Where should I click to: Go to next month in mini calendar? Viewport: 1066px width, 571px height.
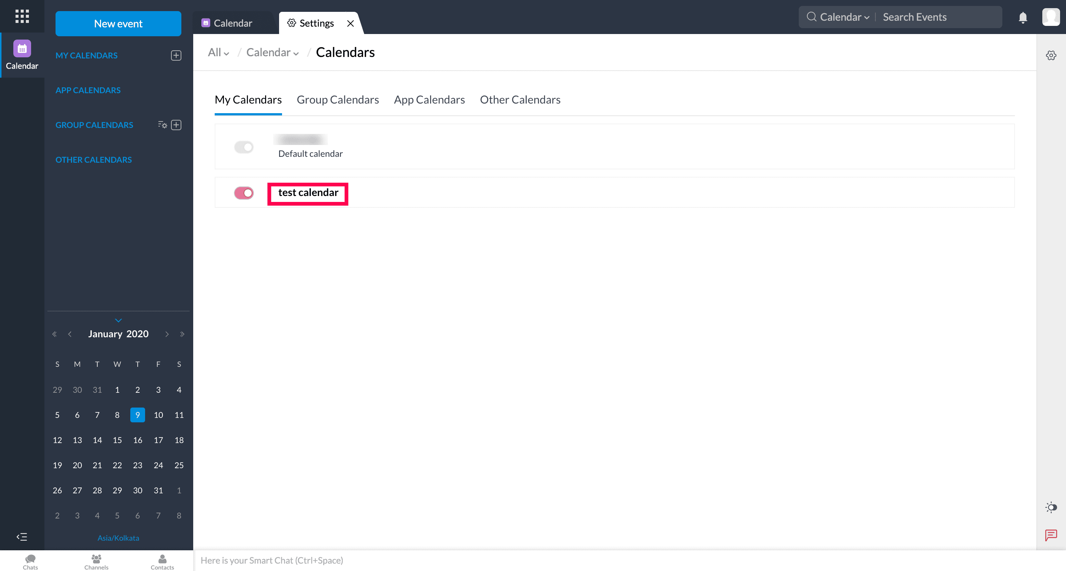tap(167, 334)
